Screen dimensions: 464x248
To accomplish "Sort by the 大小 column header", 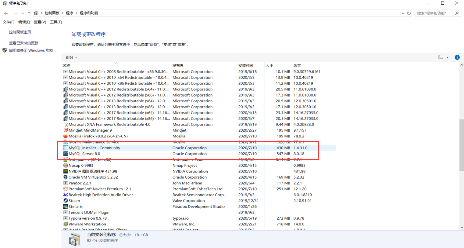I will tap(278, 65).
